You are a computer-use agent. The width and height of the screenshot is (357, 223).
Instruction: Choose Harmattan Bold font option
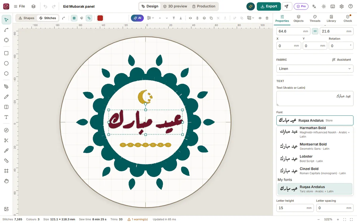click(315, 132)
